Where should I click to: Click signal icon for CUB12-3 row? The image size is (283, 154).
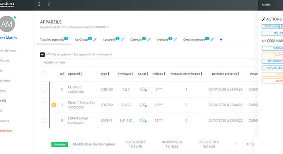(x=144, y=89)
